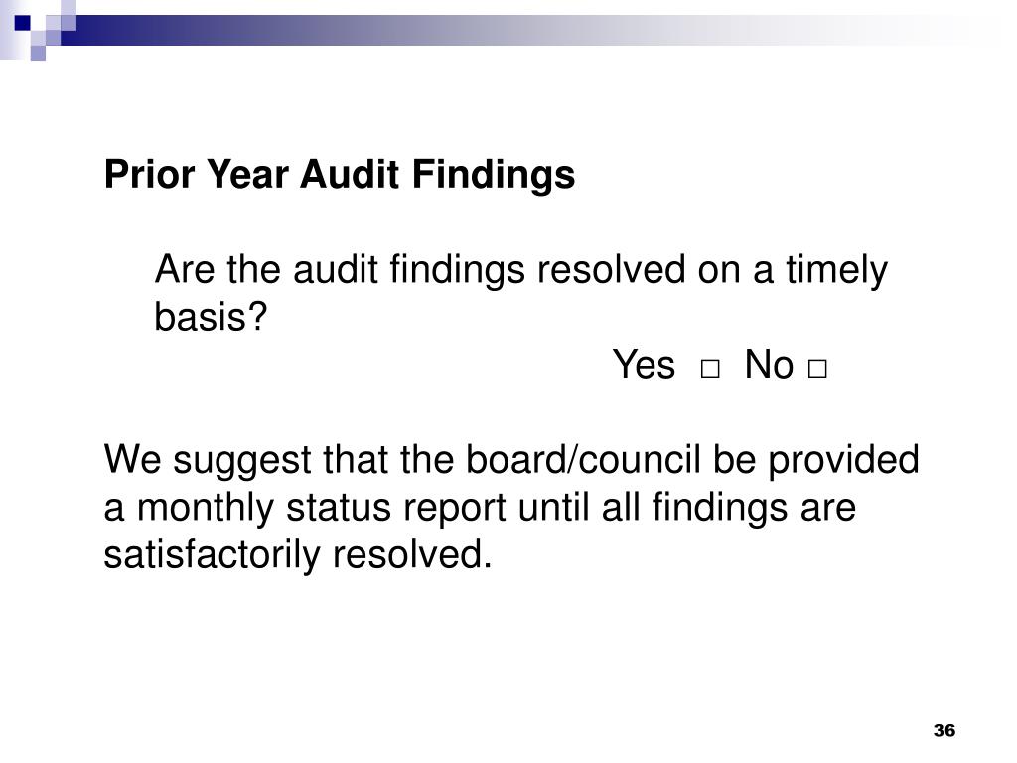Select the Prior Year Audit Findings heading

tap(340, 175)
